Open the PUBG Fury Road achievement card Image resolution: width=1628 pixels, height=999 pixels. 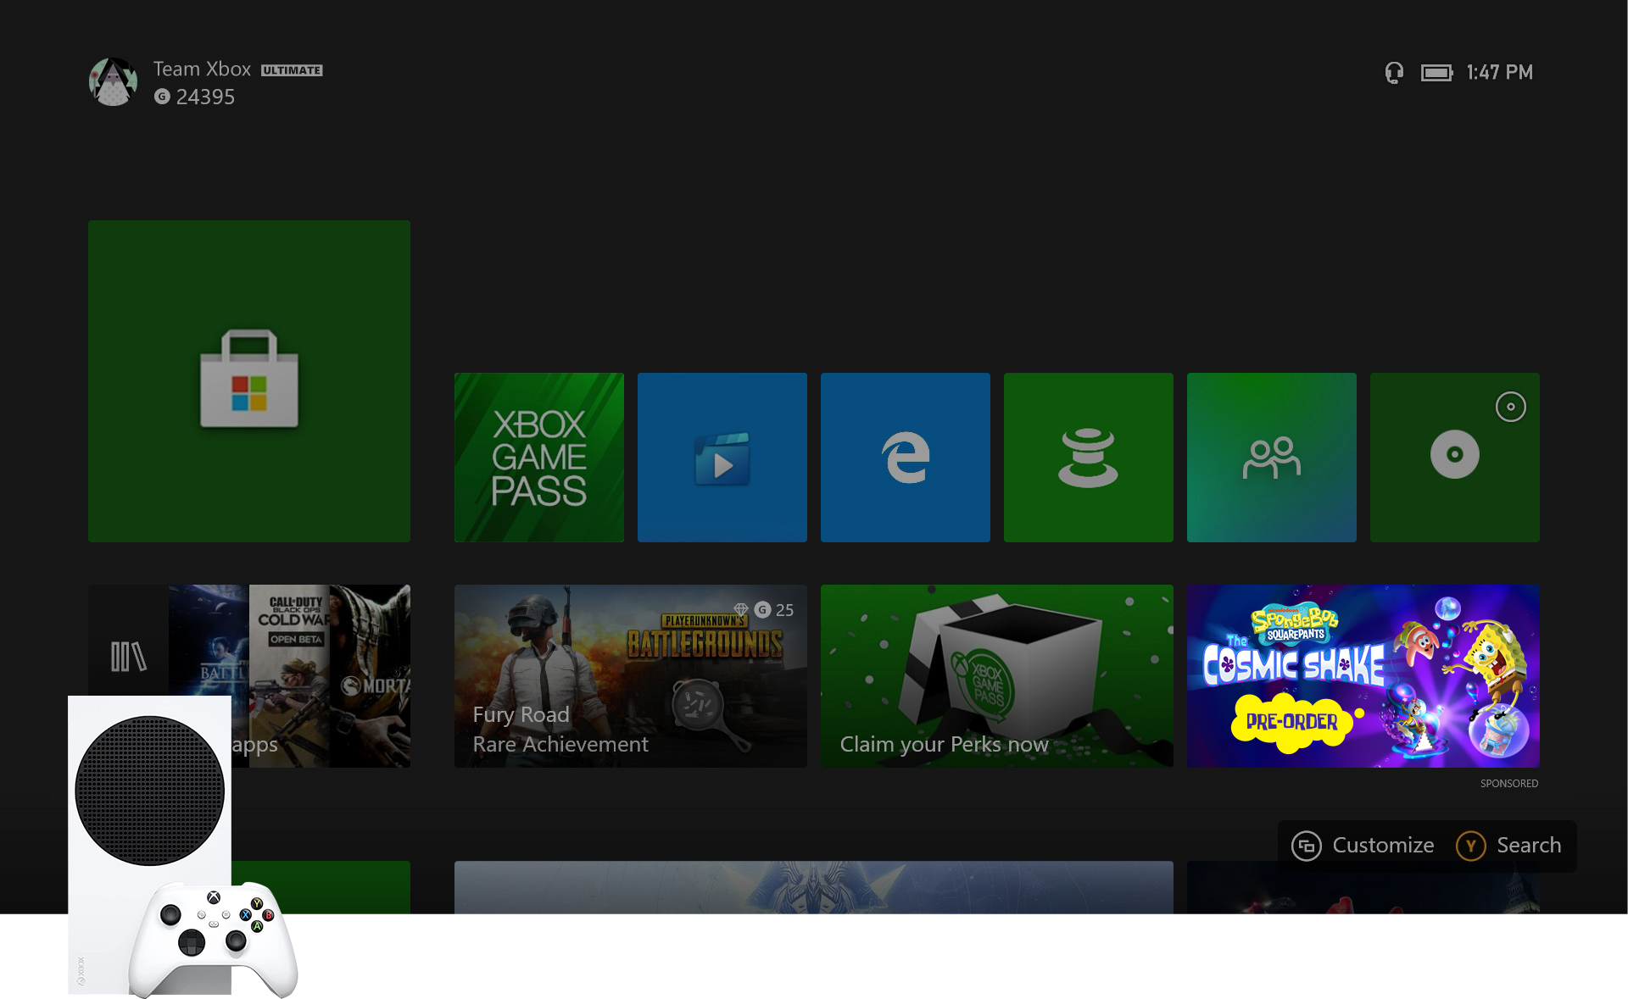[630, 675]
